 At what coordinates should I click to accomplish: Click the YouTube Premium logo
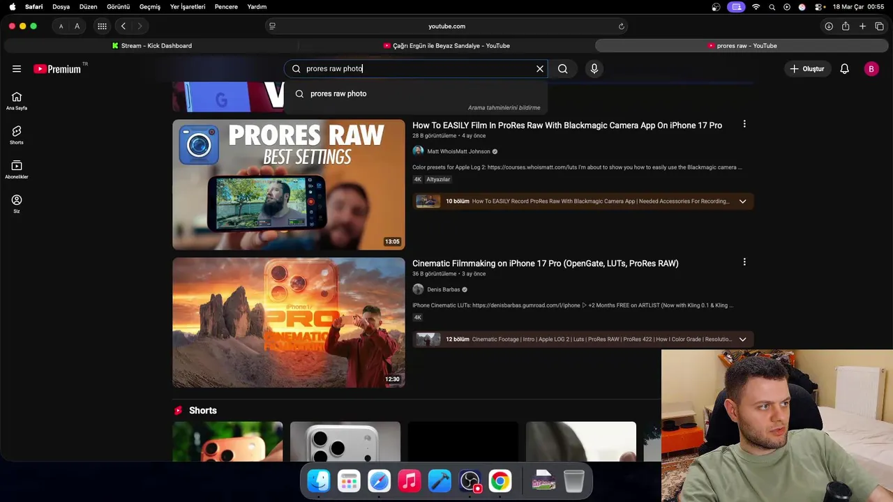pyautogui.click(x=57, y=69)
